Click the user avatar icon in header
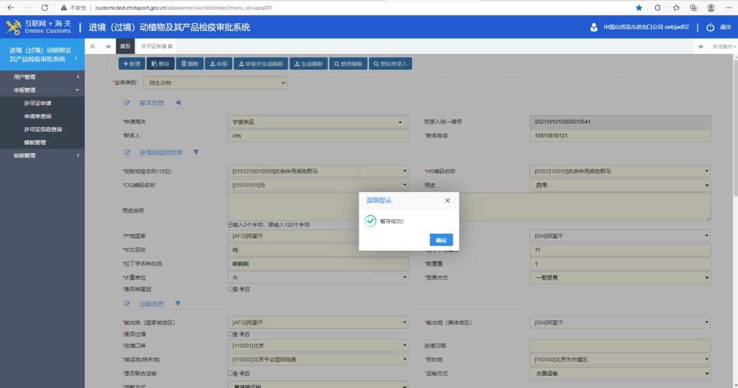This screenshot has height=388, width=738. click(x=594, y=27)
